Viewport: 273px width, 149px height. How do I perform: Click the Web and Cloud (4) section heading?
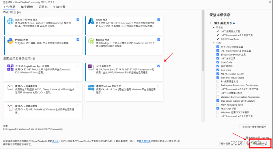(12, 12)
